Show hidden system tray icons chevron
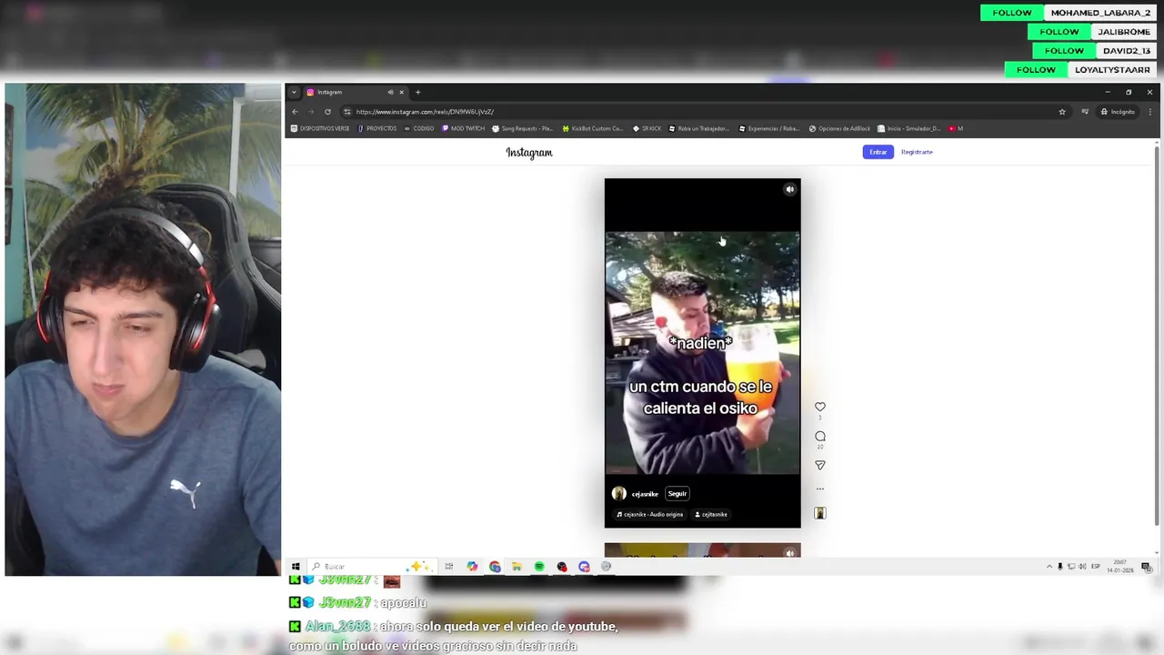The image size is (1164, 655). pyautogui.click(x=1049, y=567)
